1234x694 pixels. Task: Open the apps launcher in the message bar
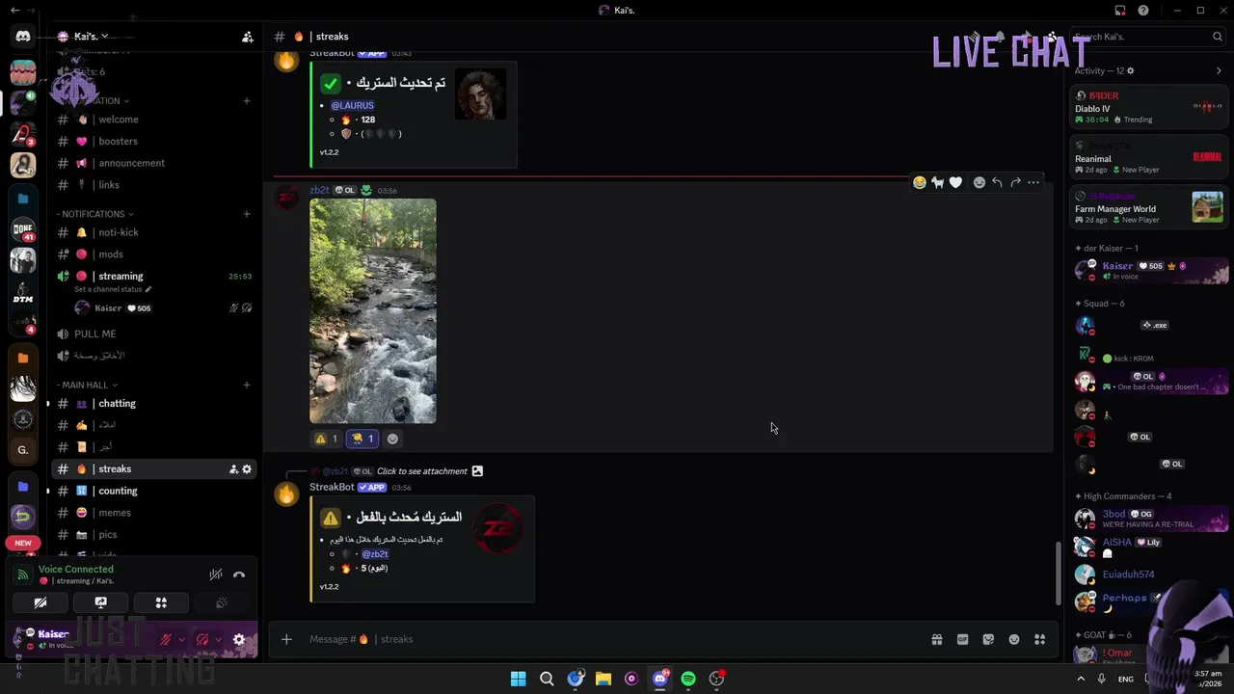(1040, 639)
